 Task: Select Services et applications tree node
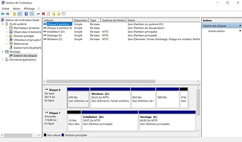click(x=23, y=60)
